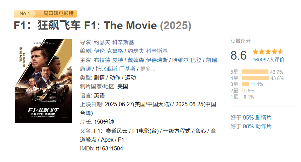
Task: Click the 5星 rating bar
Action: click(255, 72)
